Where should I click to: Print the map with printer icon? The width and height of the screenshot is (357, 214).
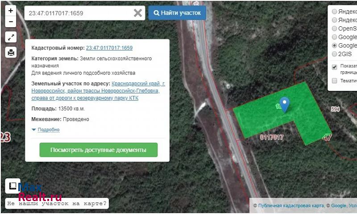coord(11,52)
